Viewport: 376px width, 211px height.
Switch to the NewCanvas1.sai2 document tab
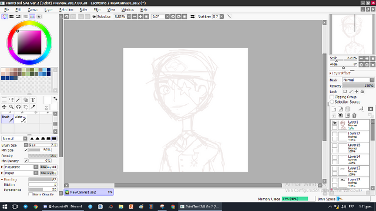tap(89, 192)
